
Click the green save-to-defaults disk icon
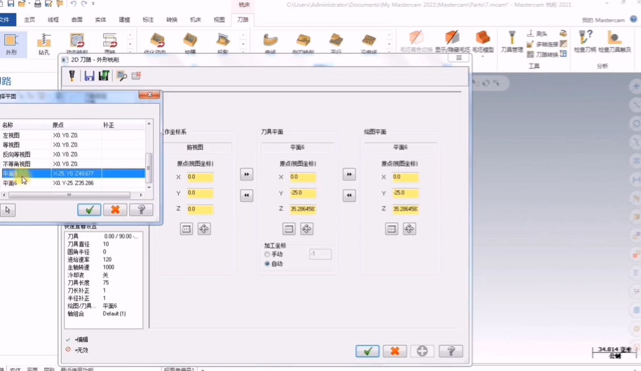tap(104, 75)
